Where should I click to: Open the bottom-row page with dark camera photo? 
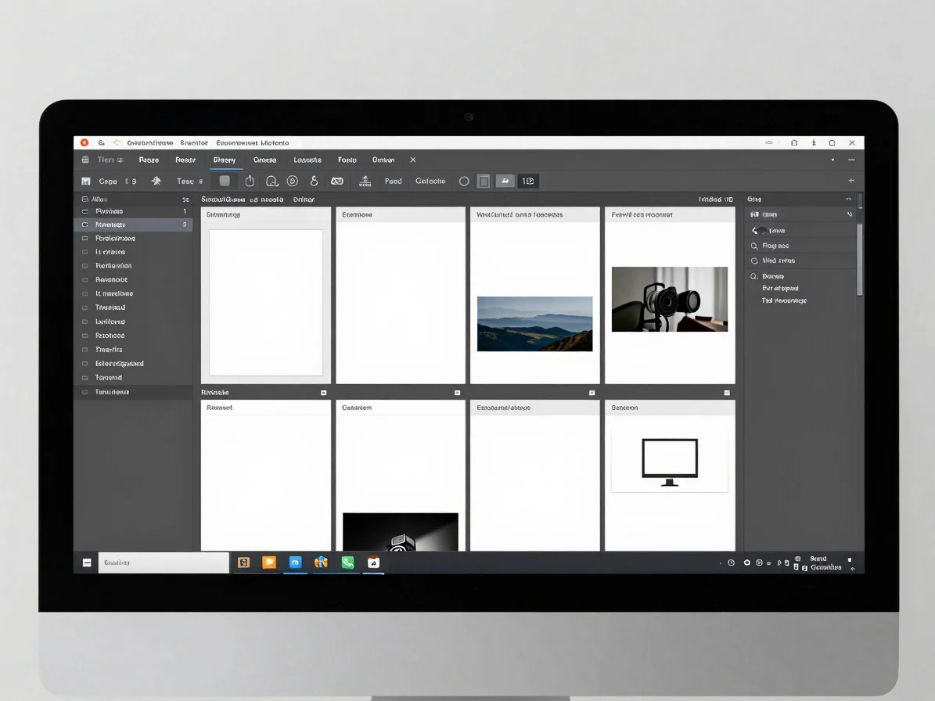(400, 476)
